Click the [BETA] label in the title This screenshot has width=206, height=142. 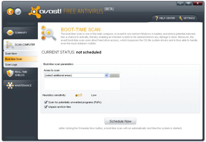point(109,9)
